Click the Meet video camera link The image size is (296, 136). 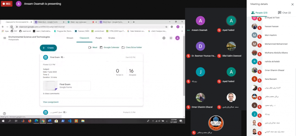click(93, 48)
